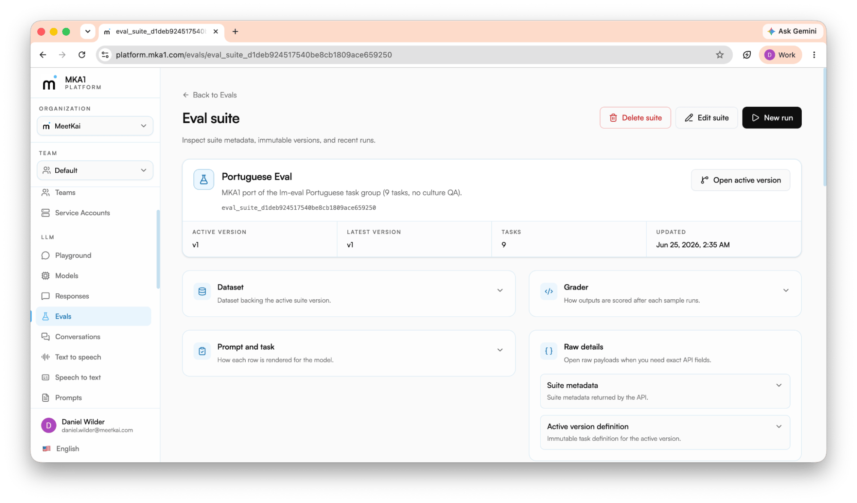Open Daniel Wilder account menu
Screen dimensions: 857x503
pos(95,426)
